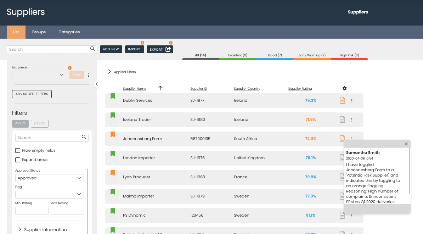
Task: Sort by Supplier Name column header
Action: point(135,89)
